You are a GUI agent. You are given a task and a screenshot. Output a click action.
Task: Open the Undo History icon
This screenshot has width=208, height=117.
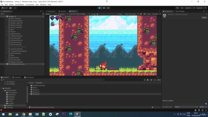click(x=177, y=8)
